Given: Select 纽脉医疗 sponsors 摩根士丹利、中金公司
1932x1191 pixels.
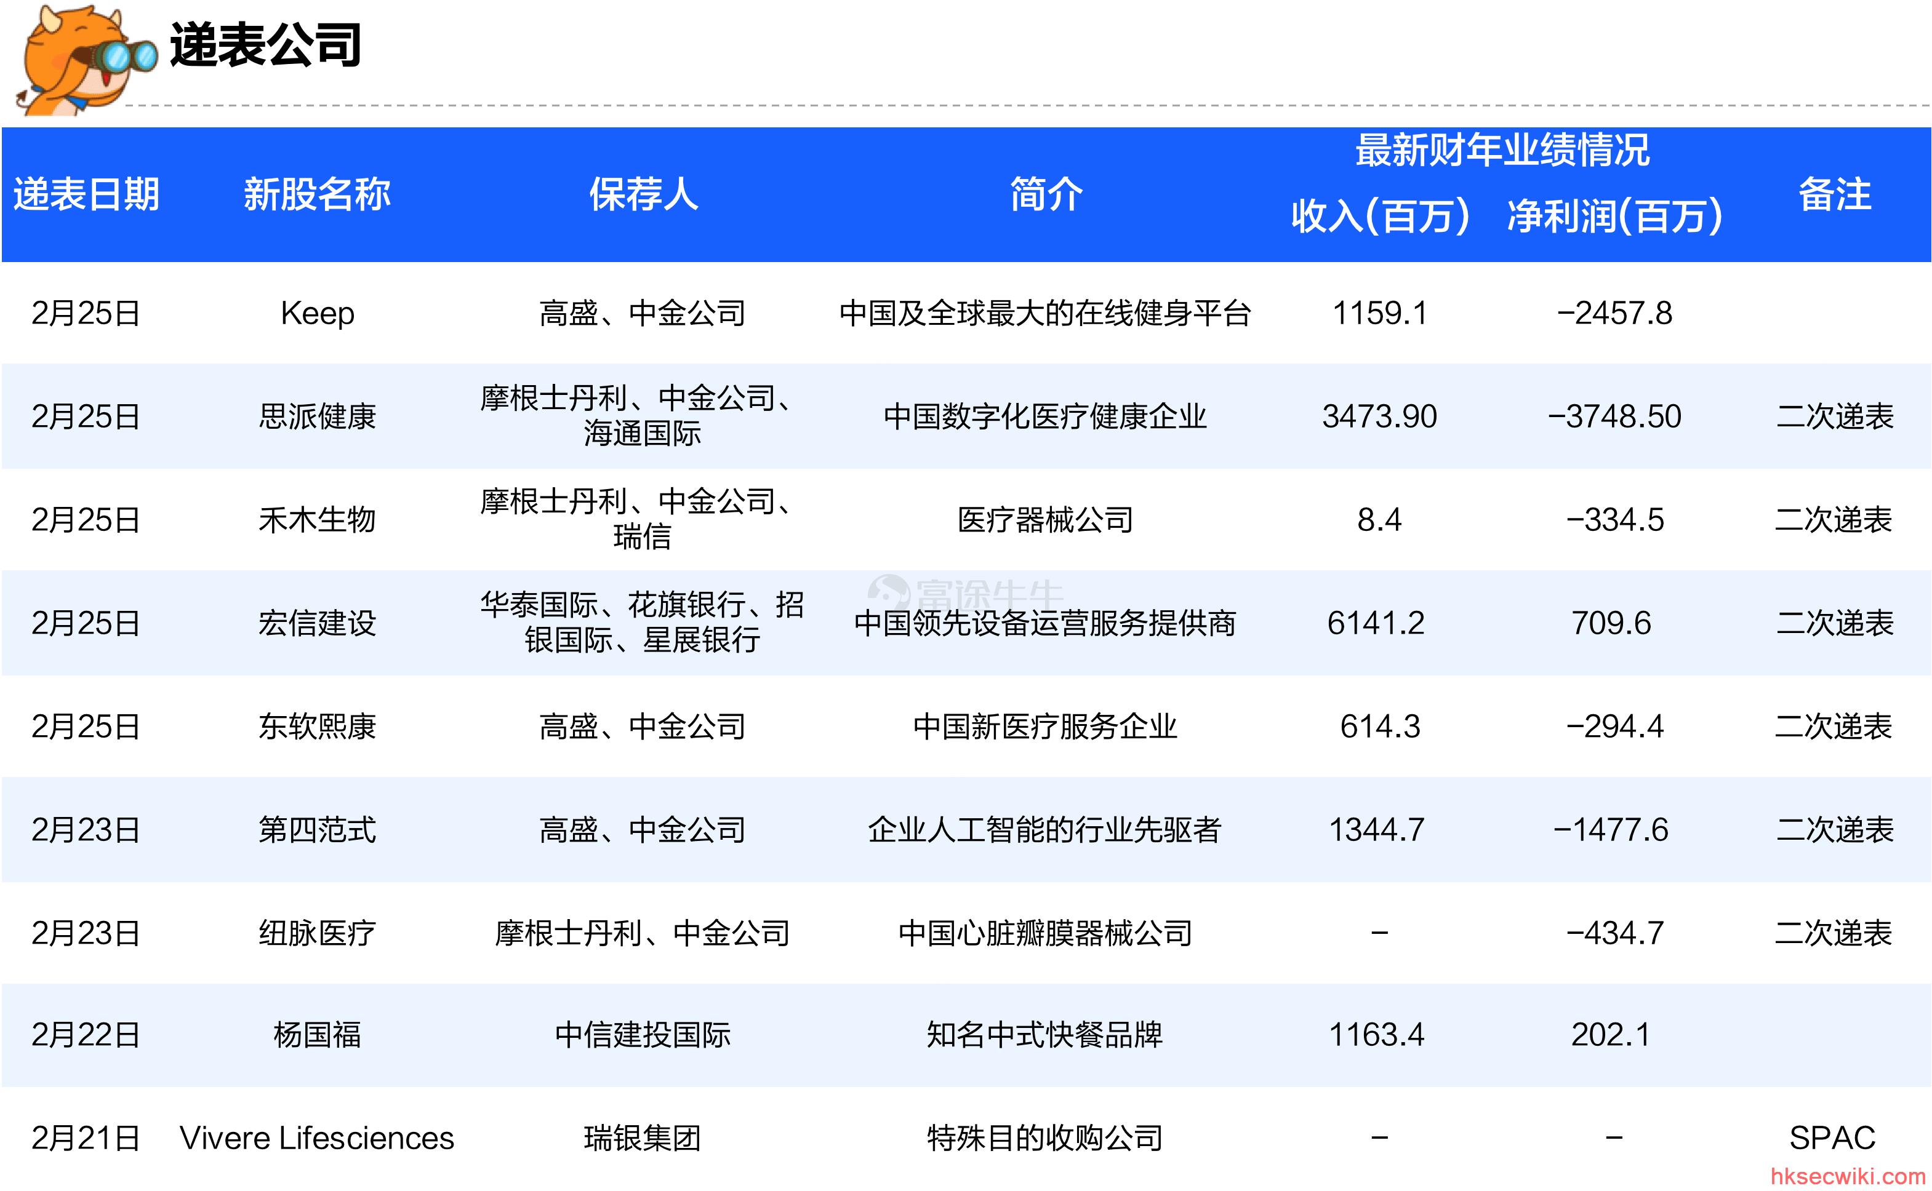Looking at the screenshot, I should pos(643,933).
